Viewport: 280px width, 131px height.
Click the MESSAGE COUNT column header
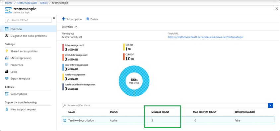coord(160,112)
